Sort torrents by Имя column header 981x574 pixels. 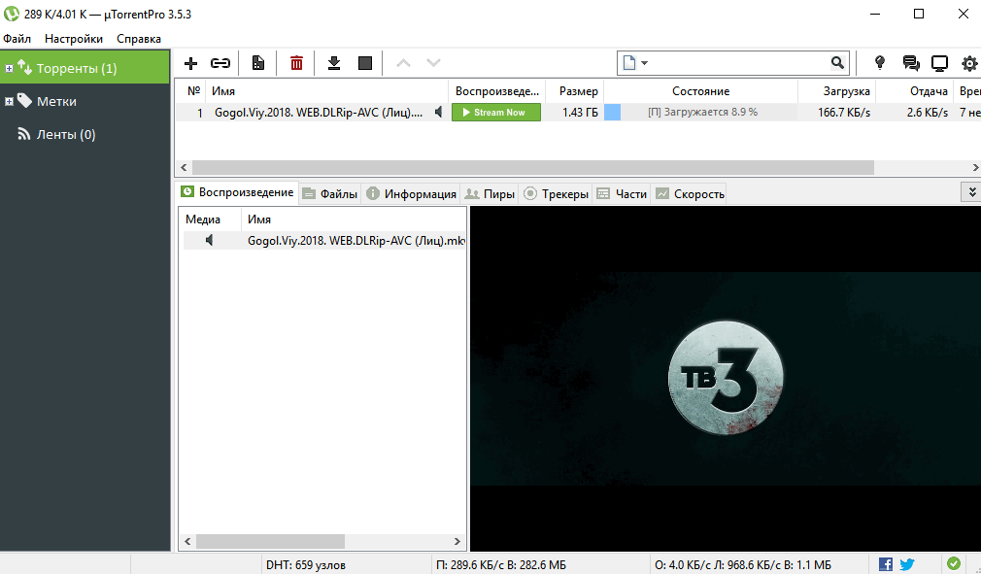[327, 91]
